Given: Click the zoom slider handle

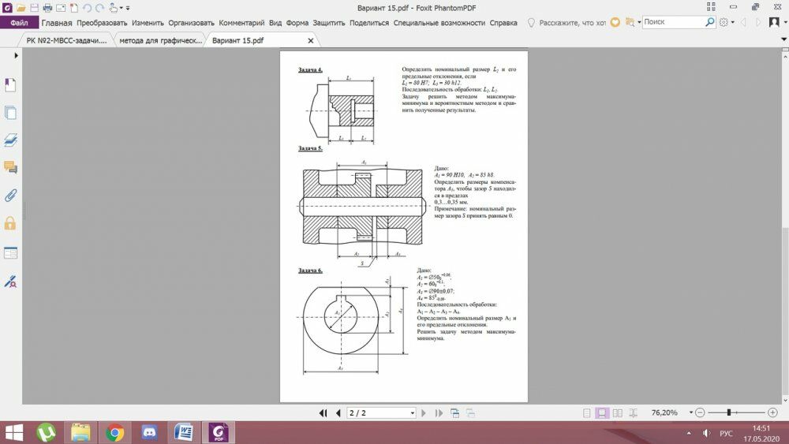Looking at the screenshot, I should 728,412.
